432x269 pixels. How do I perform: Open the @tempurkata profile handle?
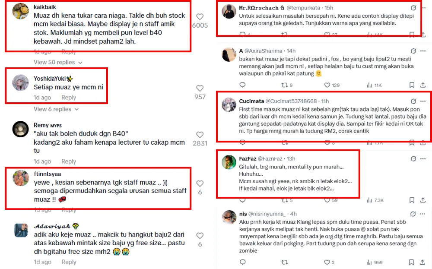(304, 8)
